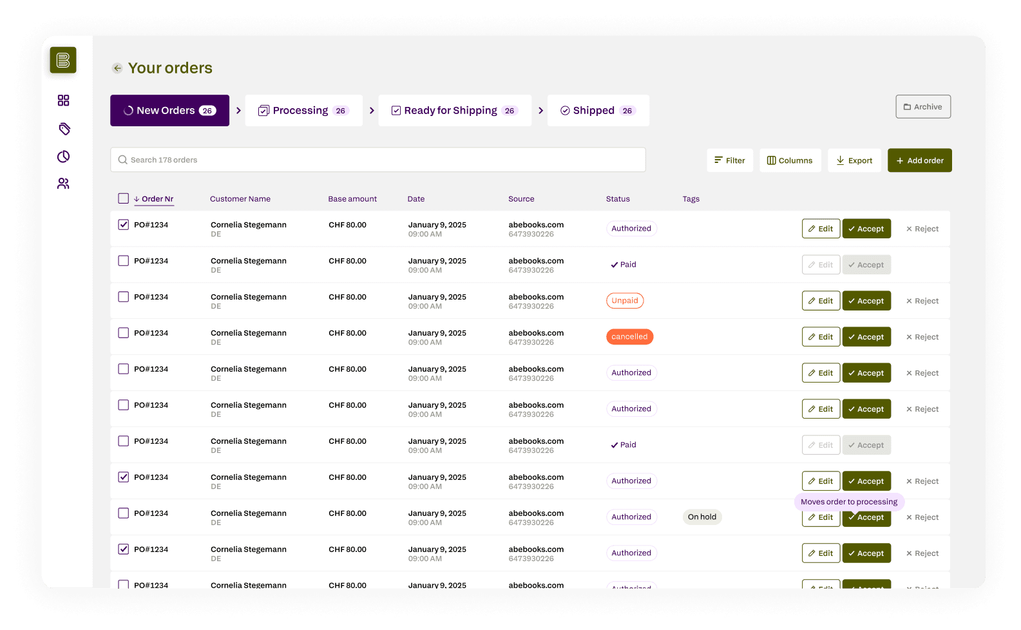This screenshot has width=1021, height=630.
Task: Toggle the select-all checkbox in table header
Action: [x=123, y=198]
